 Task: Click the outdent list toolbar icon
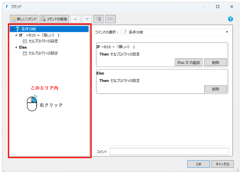pos(110,19)
